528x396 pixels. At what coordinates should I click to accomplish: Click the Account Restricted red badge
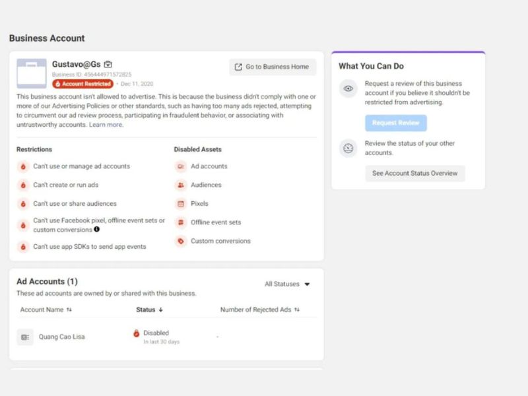(x=82, y=84)
